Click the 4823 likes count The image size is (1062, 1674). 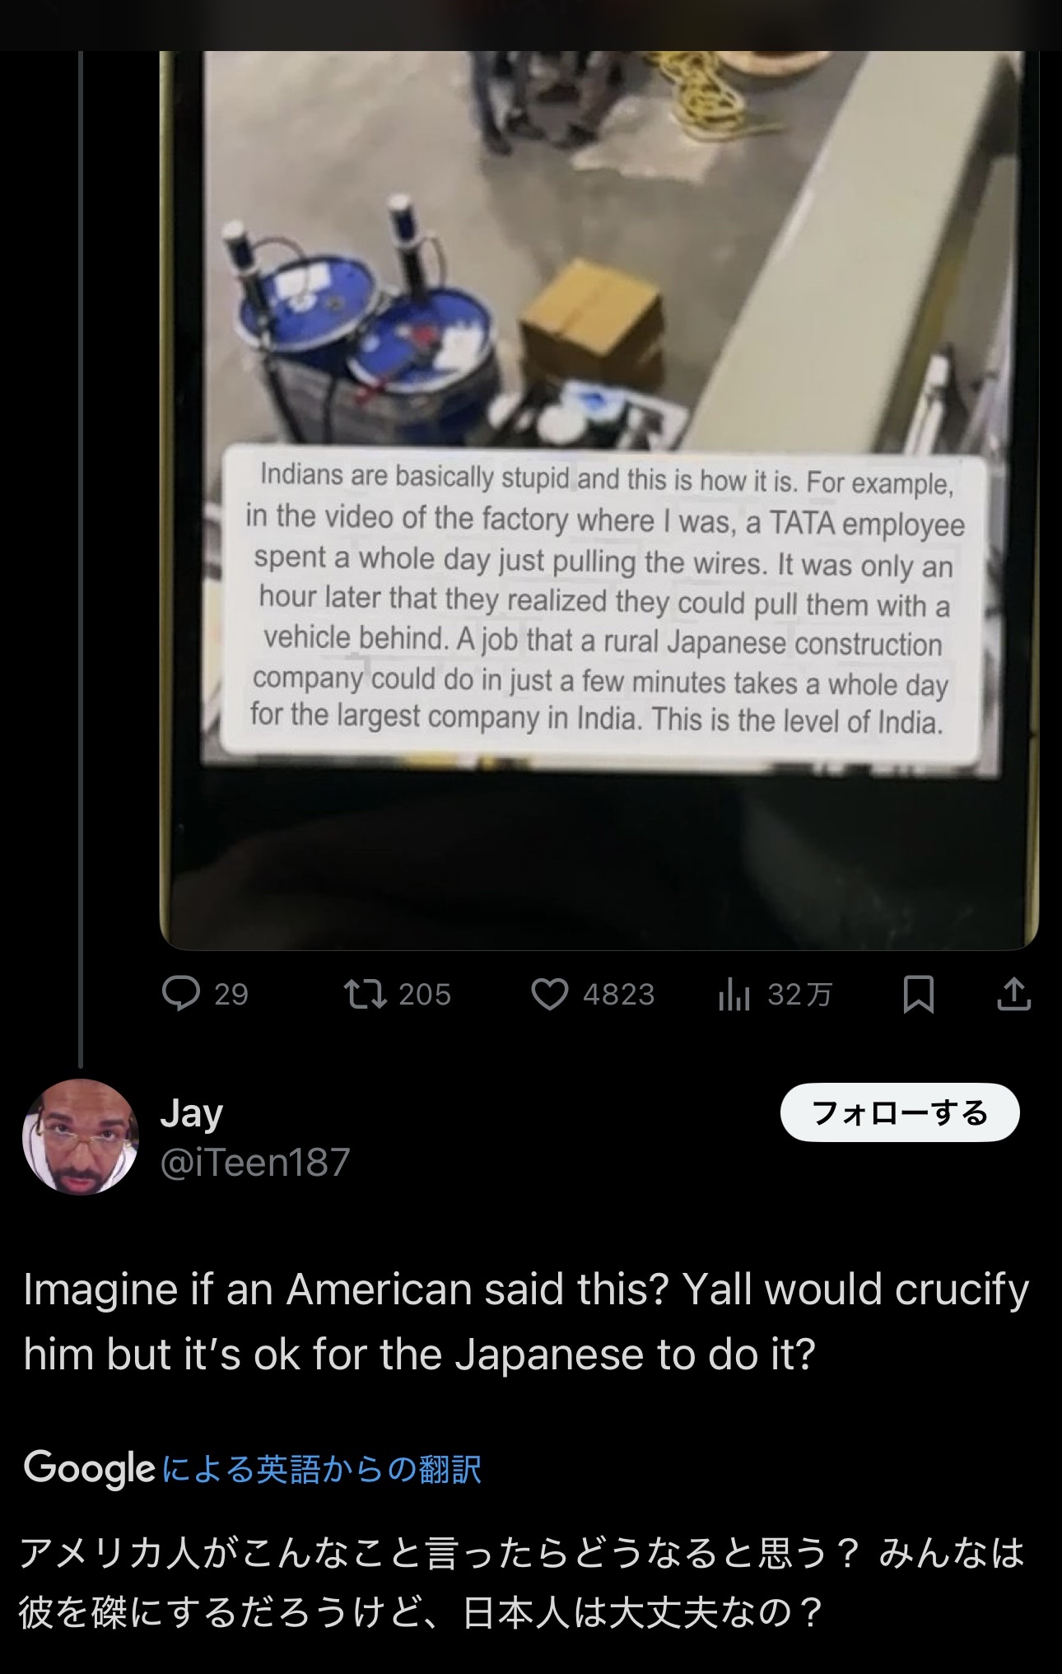coord(619,995)
